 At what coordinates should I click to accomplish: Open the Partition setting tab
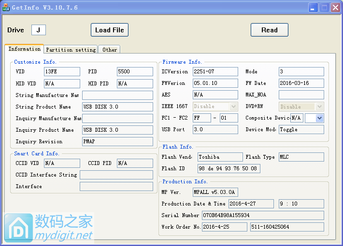[71, 50]
